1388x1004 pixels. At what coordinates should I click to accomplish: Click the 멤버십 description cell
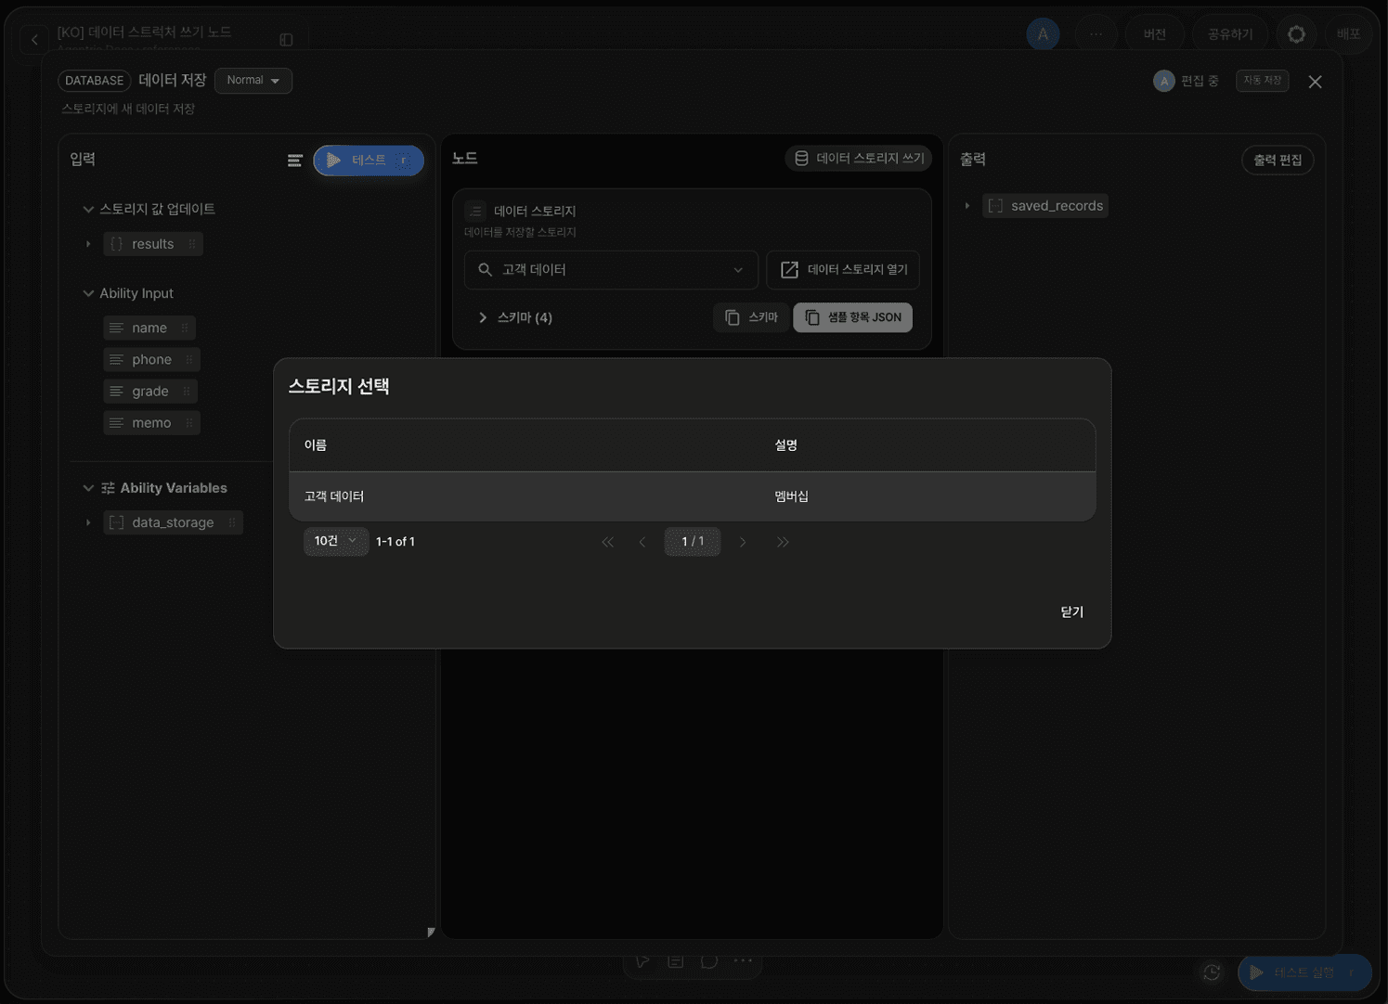click(x=791, y=496)
